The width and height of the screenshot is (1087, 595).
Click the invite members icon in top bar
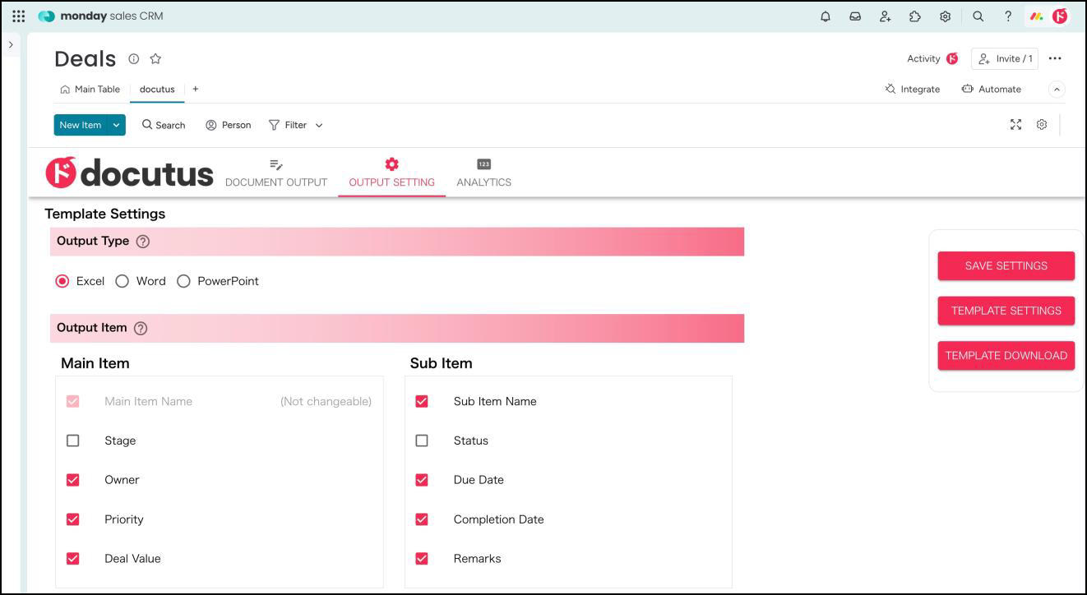[885, 16]
